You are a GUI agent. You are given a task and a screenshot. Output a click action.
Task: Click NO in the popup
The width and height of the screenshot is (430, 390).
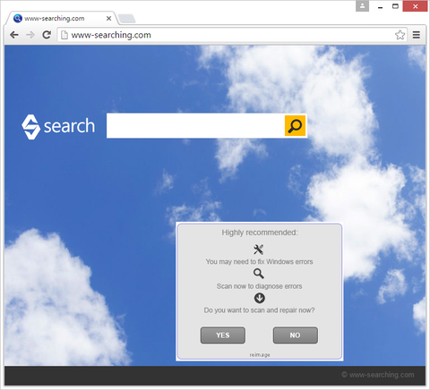[296, 335]
